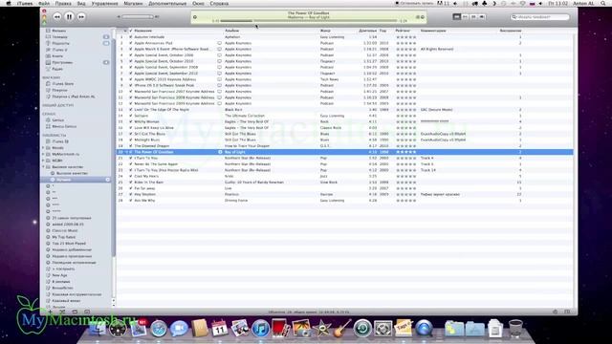Image resolution: width=612 pixels, height=344 pixels.
Task: Uncheck Witchy Woman track checkbox
Action: pyautogui.click(x=130, y=121)
